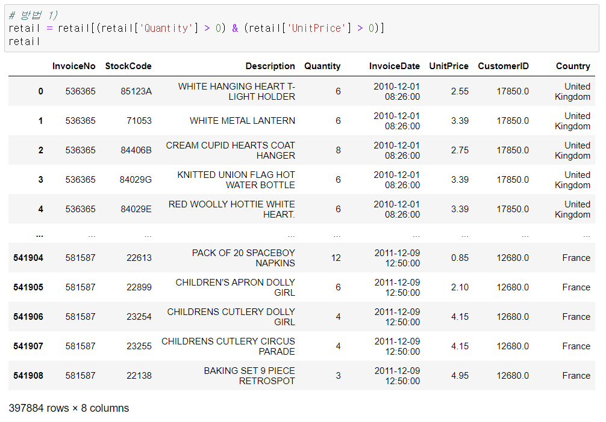
Task: Click United Kingdom in row 3
Action: [x=572, y=180]
